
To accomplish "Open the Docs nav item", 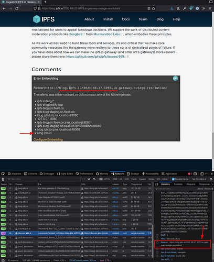I will (126, 19).
